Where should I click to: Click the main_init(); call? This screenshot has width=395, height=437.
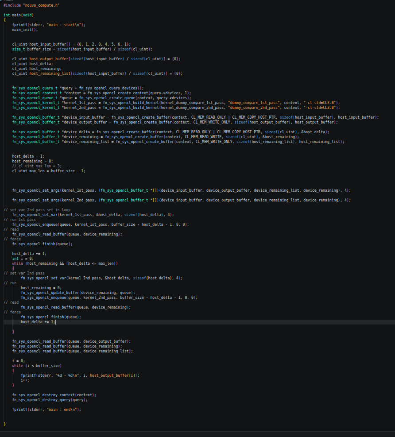25,30
